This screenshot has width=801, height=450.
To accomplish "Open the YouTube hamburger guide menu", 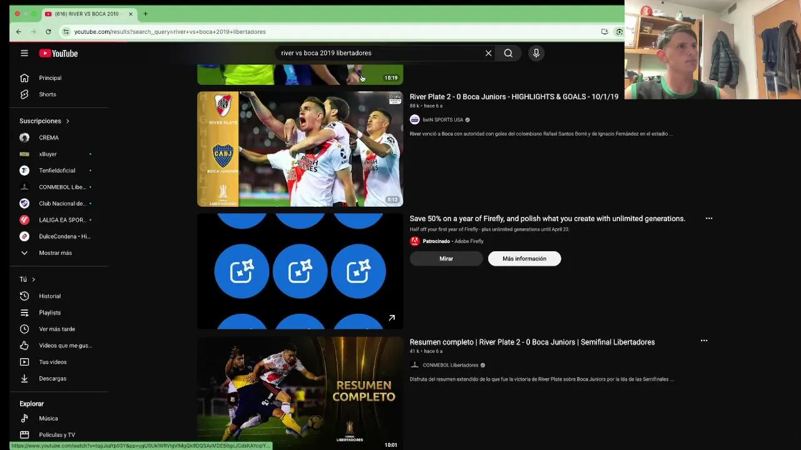I will pyautogui.click(x=24, y=53).
